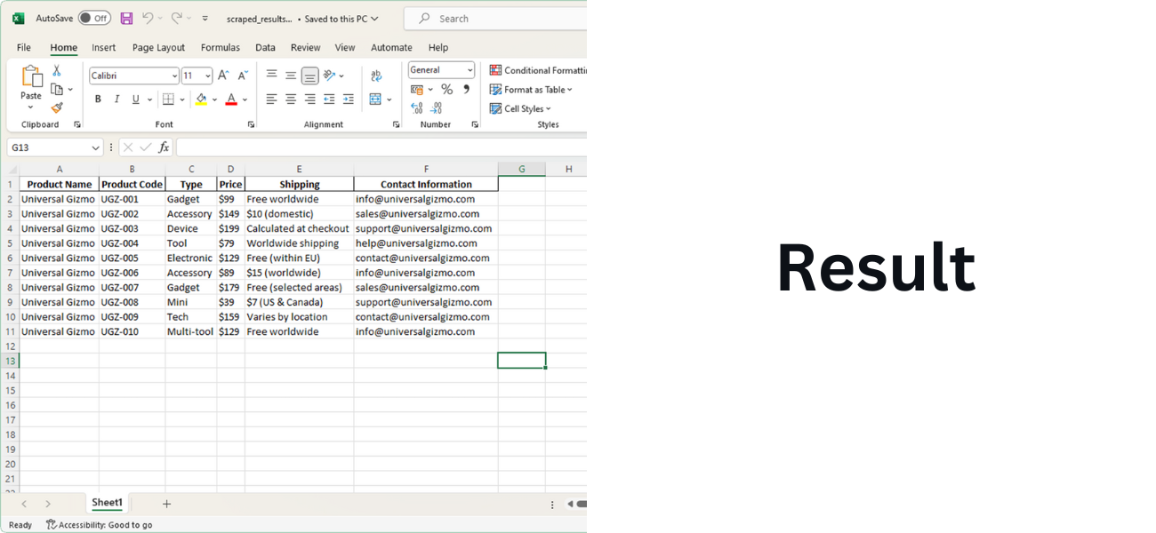Image resolution: width=1156 pixels, height=533 pixels.
Task: Toggle the AutoSave switch
Action: (94, 18)
